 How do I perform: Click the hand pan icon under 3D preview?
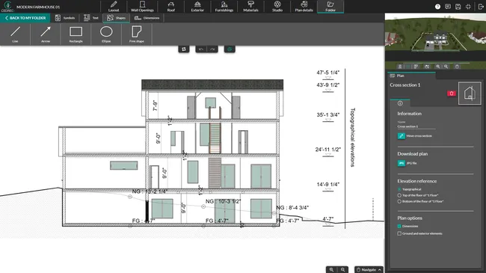457,67
